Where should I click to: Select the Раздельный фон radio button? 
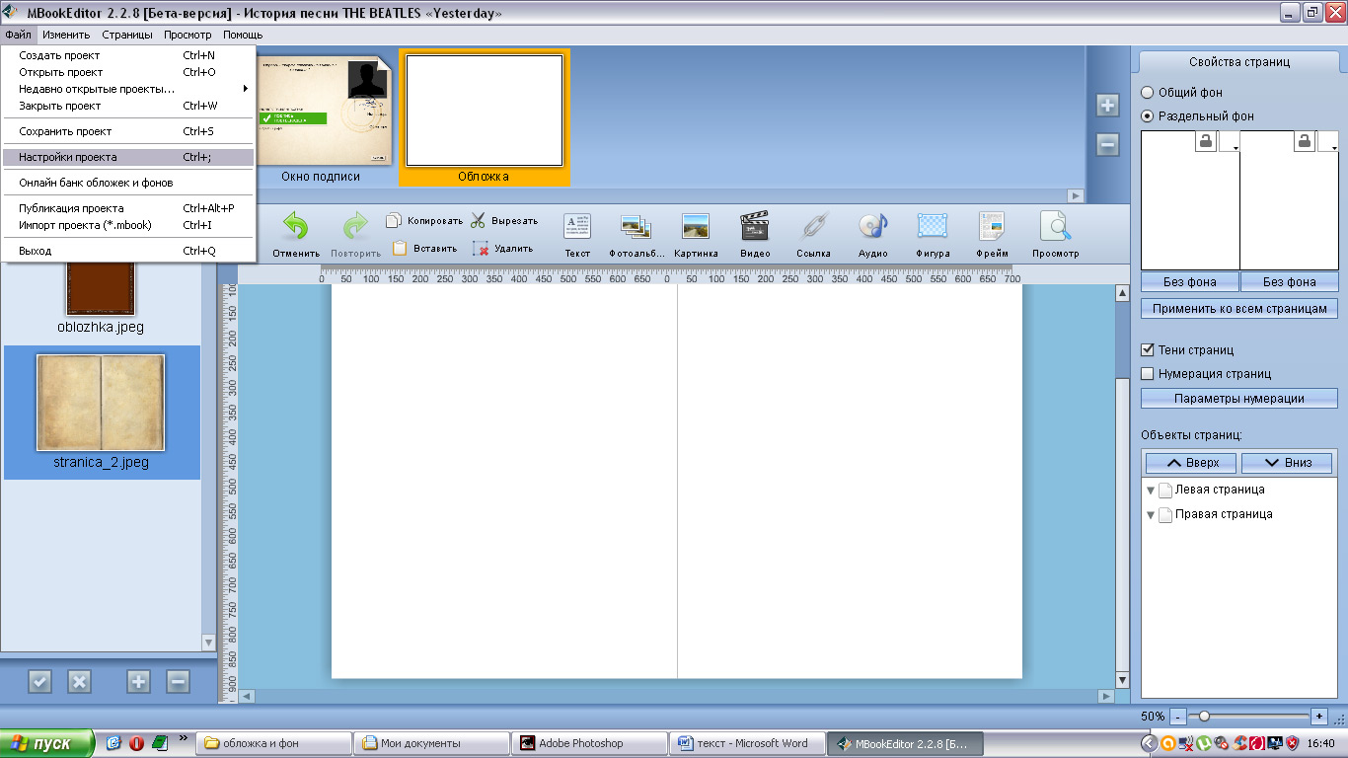pos(1147,116)
